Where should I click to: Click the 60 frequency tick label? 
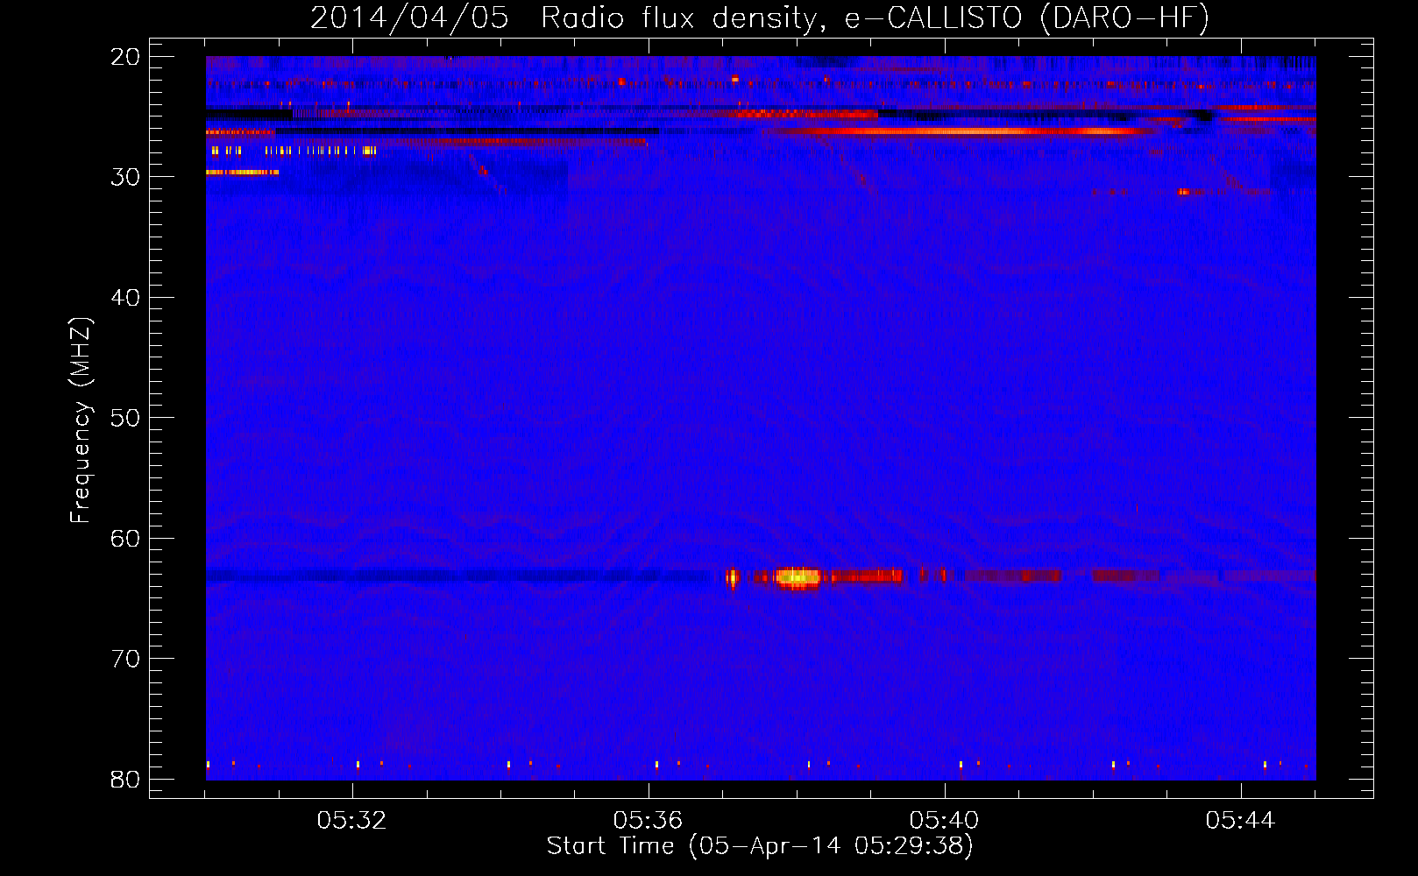tap(125, 539)
